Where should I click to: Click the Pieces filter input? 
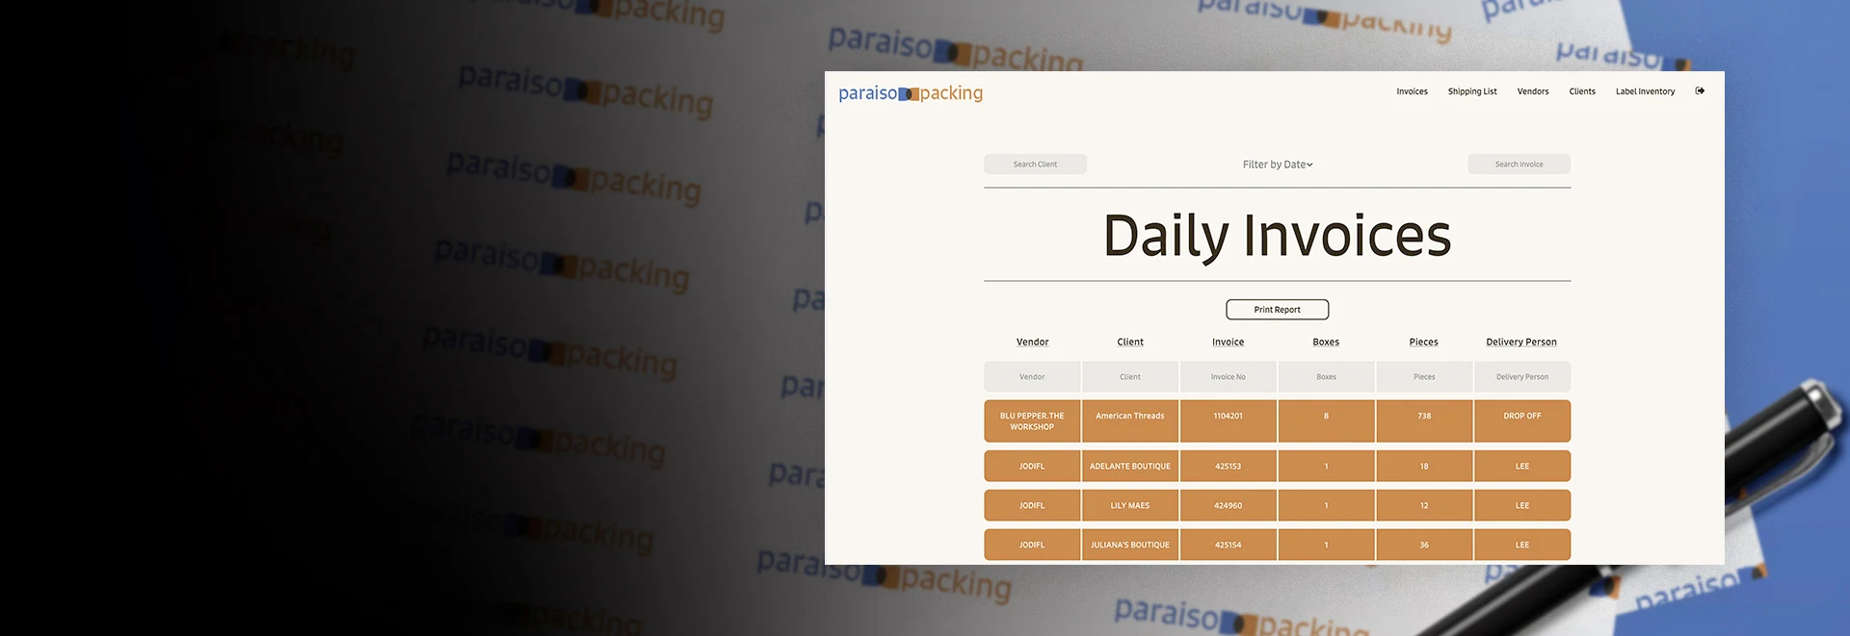pyautogui.click(x=1424, y=377)
